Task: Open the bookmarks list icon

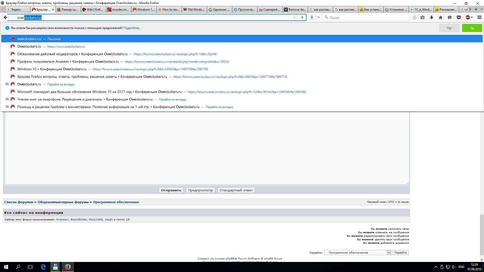Action: point(422,17)
